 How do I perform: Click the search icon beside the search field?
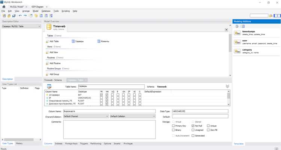271,16
